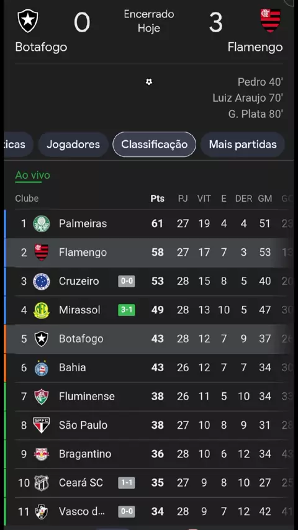The height and width of the screenshot is (530, 298).
Task: Select the São Paulo SPFC badge
Action: tap(41, 425)
